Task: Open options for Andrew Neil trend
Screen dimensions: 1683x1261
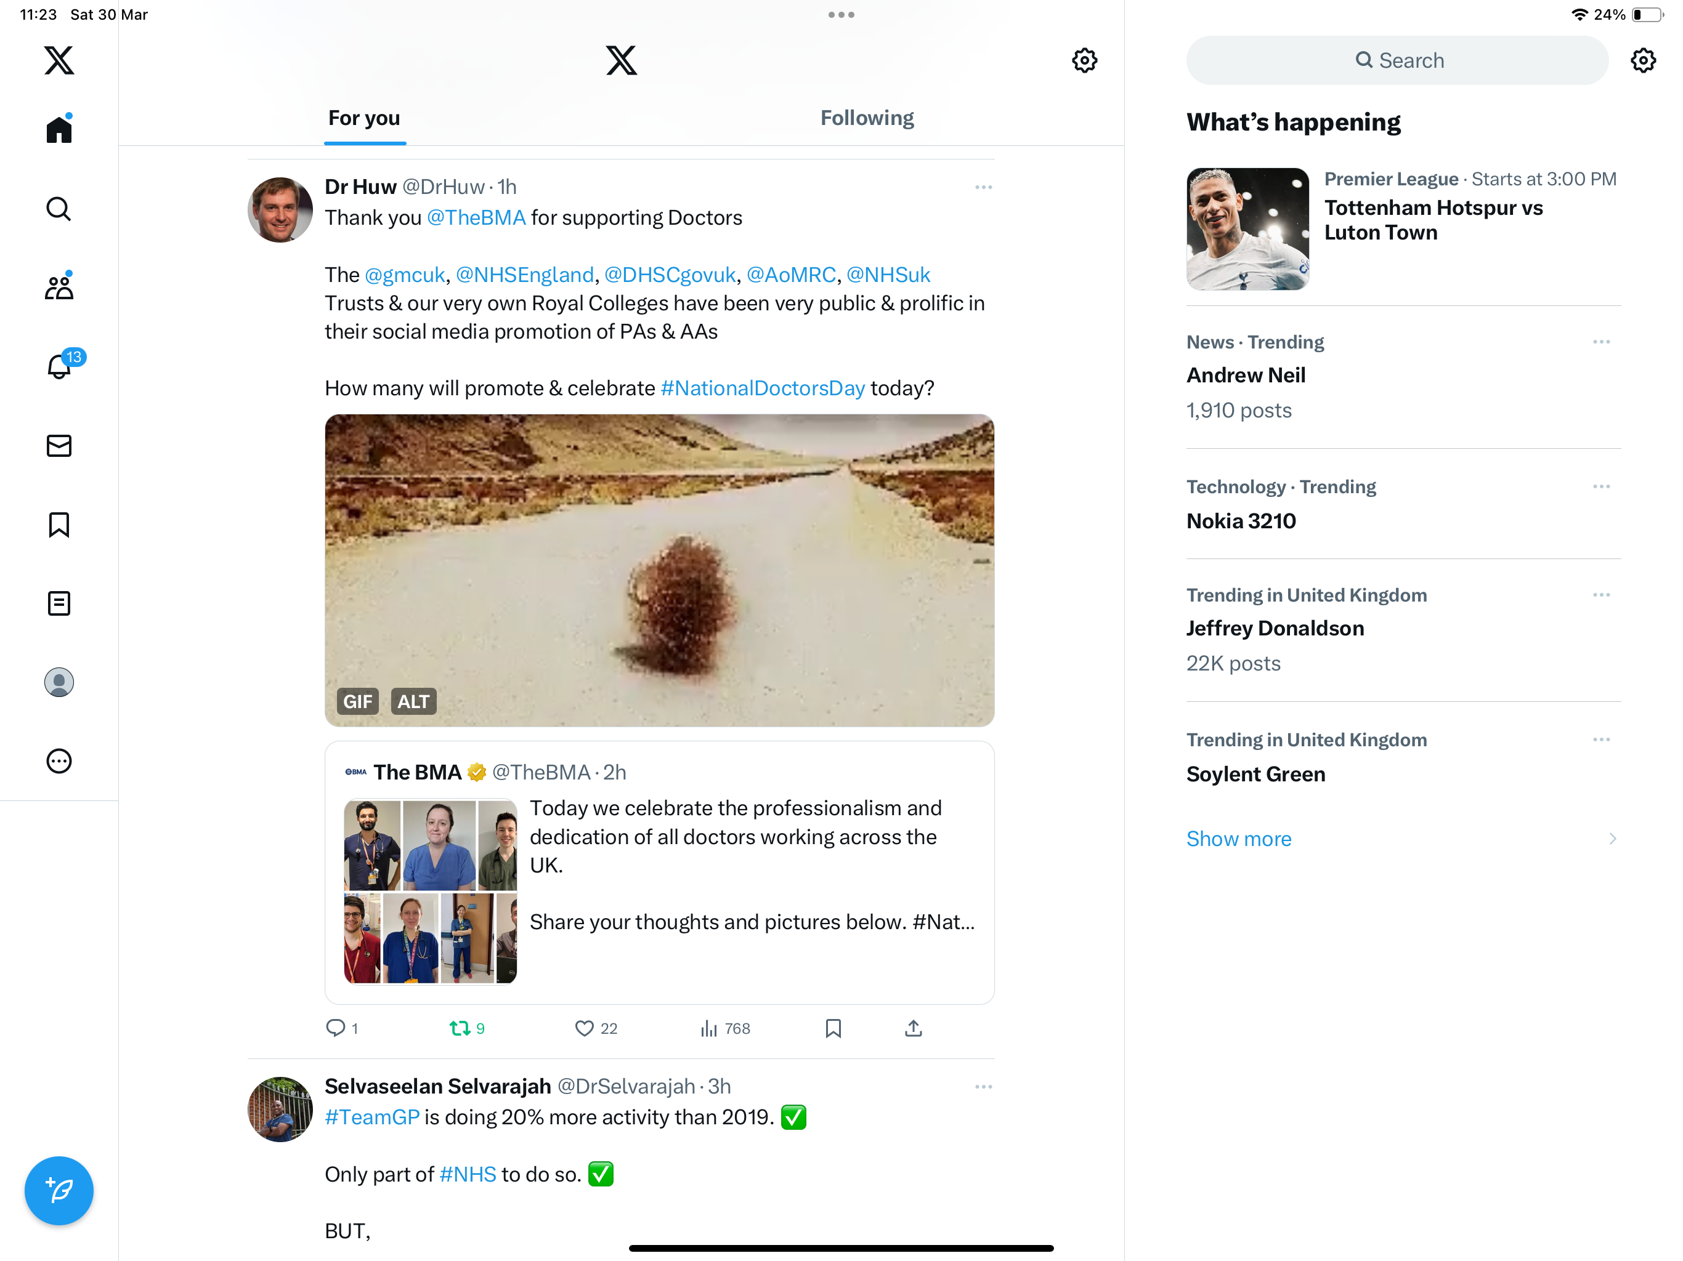Action: (x=1601, y=342)
